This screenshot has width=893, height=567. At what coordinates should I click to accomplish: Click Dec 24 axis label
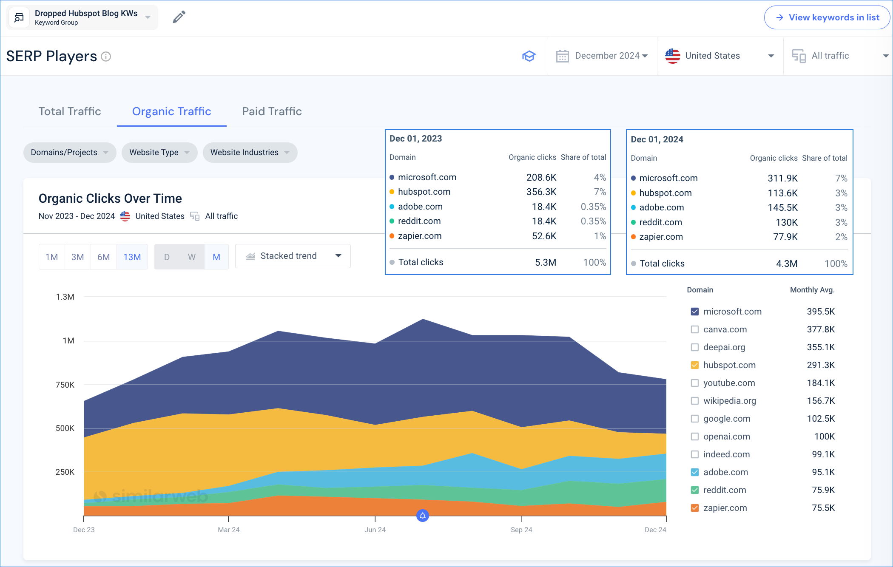coord(655,530)
